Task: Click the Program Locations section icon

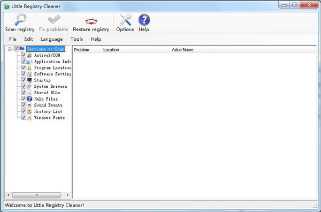Action: tap(29, 67)
